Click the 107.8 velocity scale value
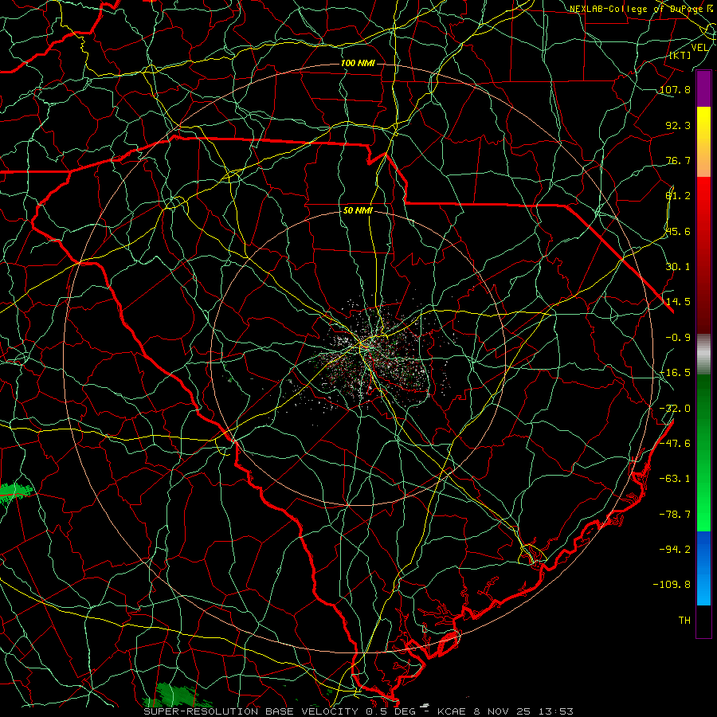Image resolution: width=717 pixels, height=717 pixels. coord(675,89)
